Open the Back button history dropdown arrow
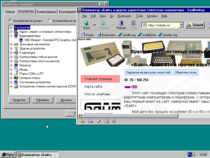The width and height of the screenshot is (210, 158). tap(94, 25)
